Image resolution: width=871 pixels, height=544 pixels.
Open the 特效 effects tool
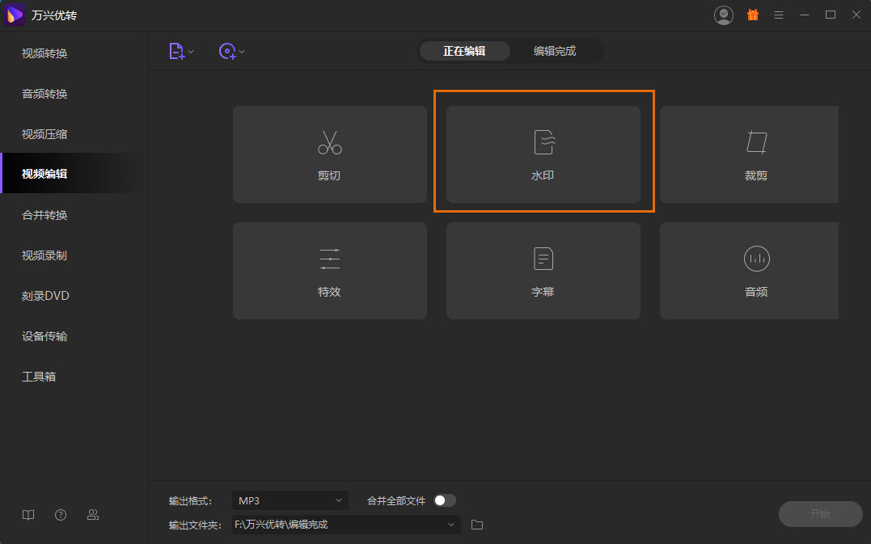[329, 271]
